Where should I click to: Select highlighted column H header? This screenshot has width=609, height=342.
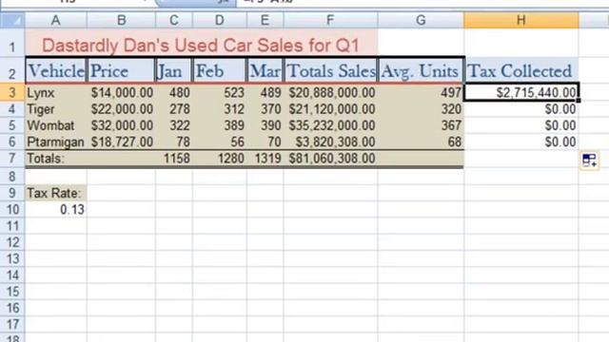(x=521, y=21)
